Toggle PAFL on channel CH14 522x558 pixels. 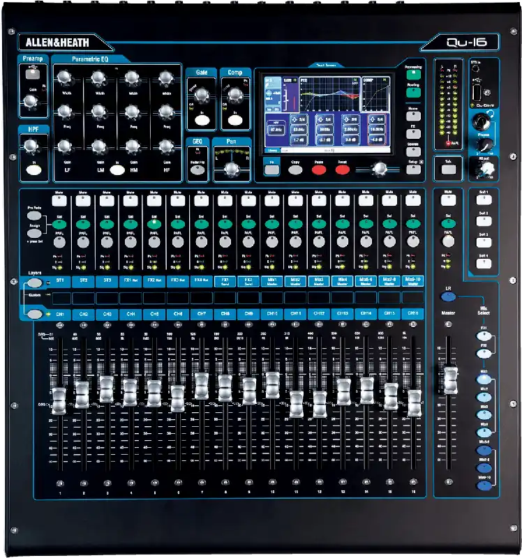coord(366,241)
